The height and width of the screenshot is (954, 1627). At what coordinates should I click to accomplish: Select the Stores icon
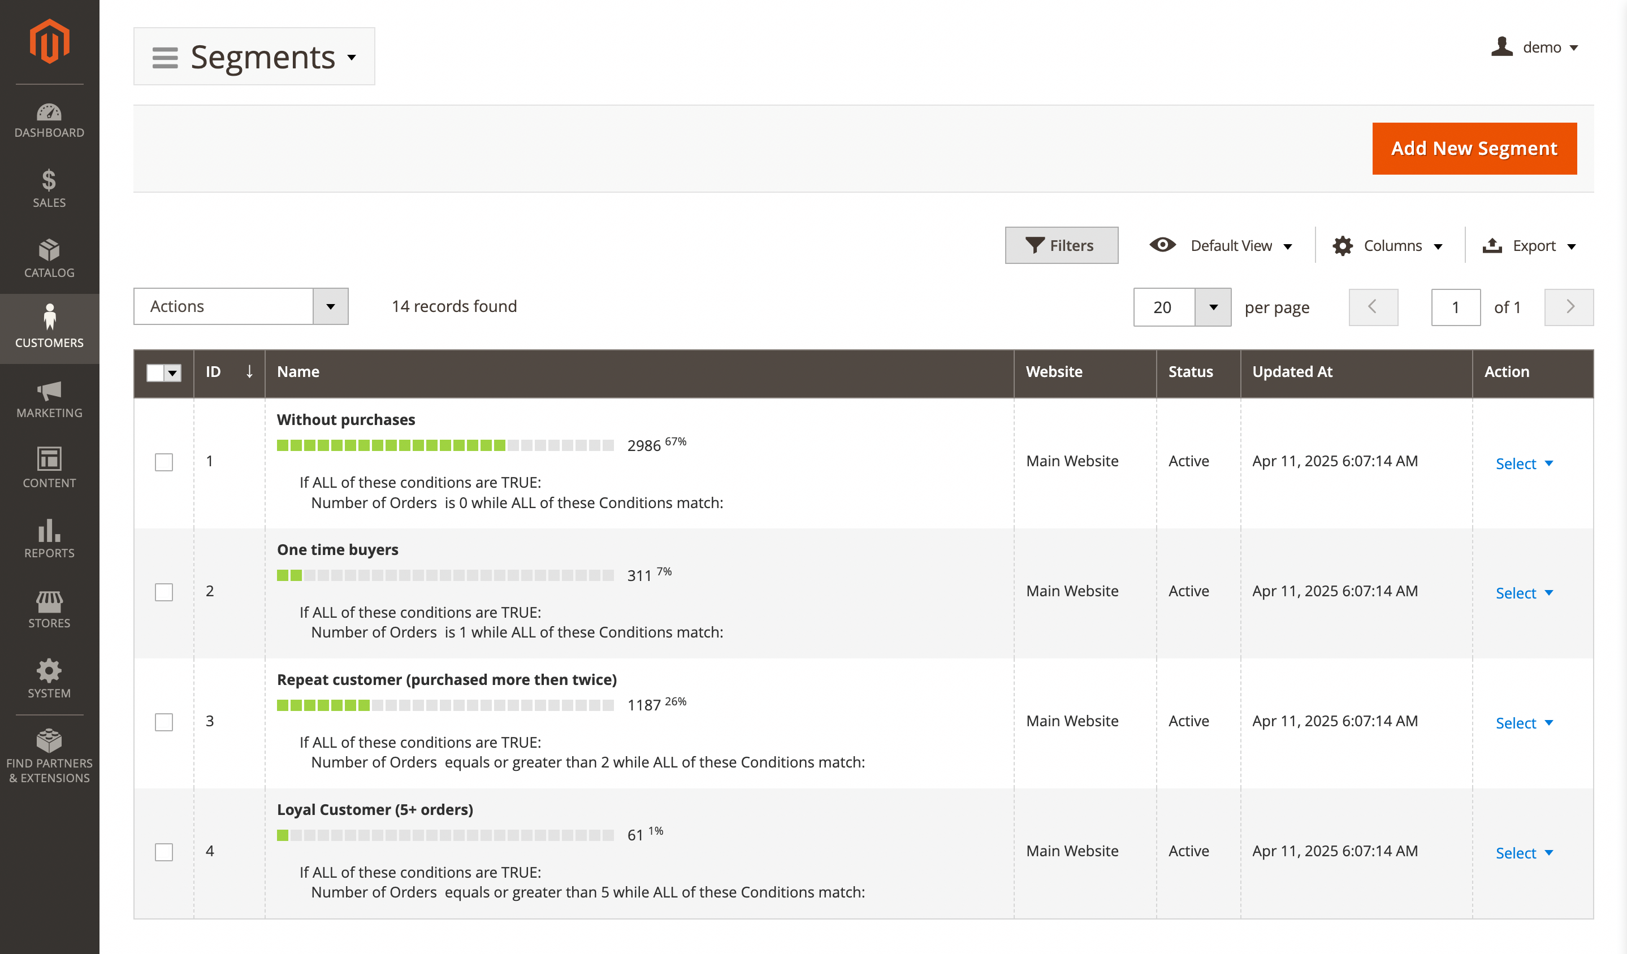pos(49,607)
